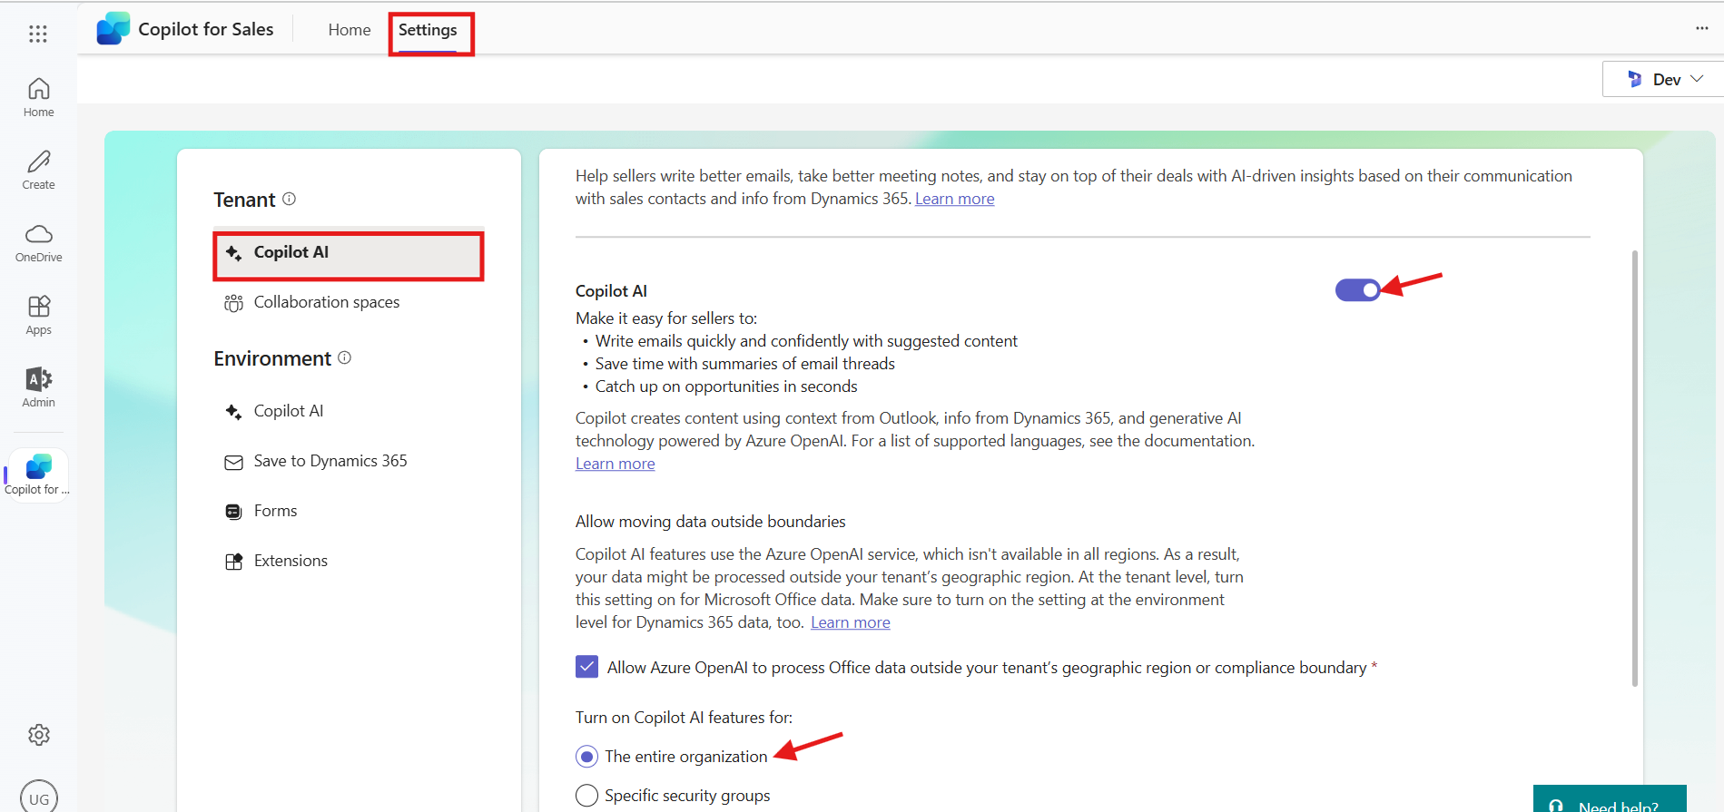The height and width of the screenshot is (812, 1724).
Task: Open the Admin center icon
Action: coord(38,387)
